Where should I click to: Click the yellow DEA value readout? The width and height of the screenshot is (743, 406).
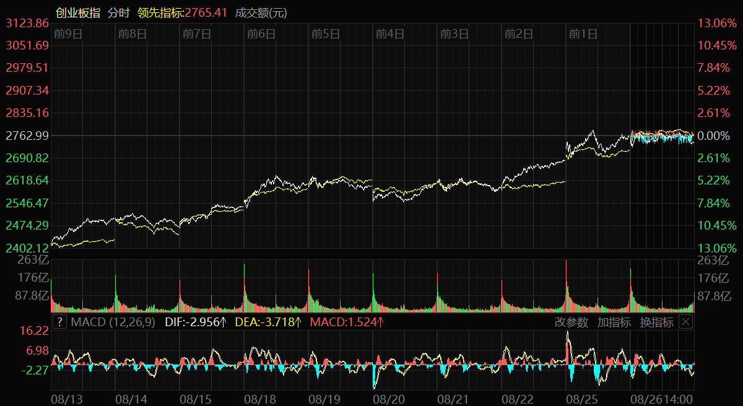pos(268,322)
